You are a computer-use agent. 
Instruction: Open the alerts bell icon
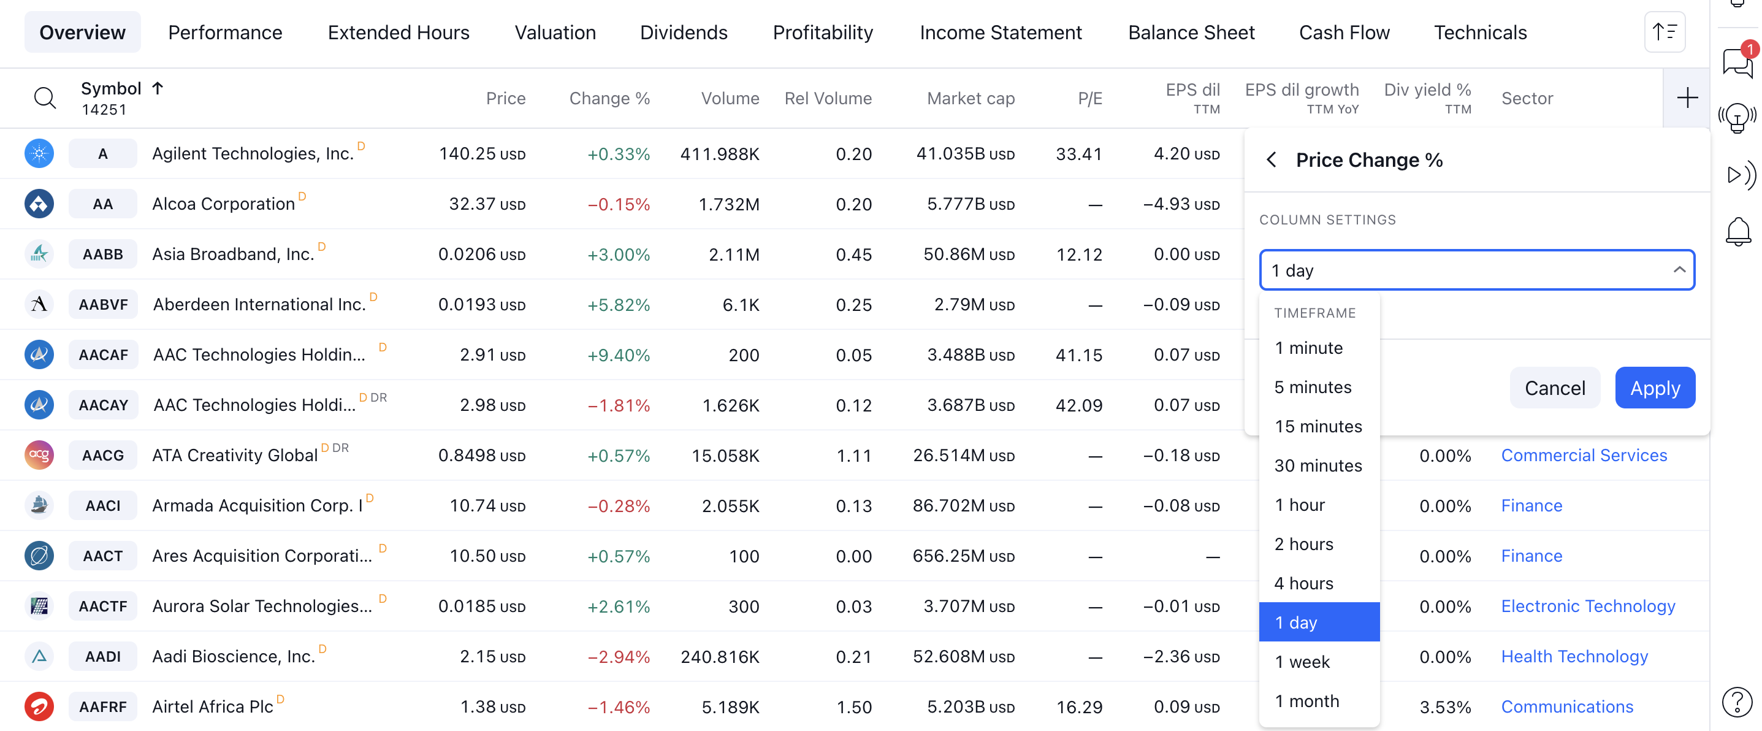tap(1737, 231)
